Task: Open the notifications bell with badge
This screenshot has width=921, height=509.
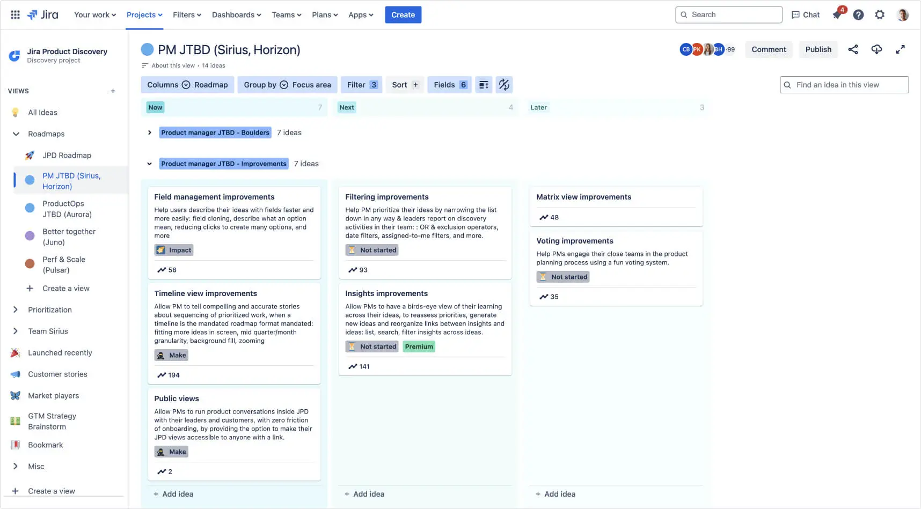Action: [x=836, y=14]
